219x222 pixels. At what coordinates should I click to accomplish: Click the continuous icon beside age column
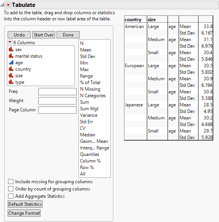pyautogui.click(x=11, y=63)
